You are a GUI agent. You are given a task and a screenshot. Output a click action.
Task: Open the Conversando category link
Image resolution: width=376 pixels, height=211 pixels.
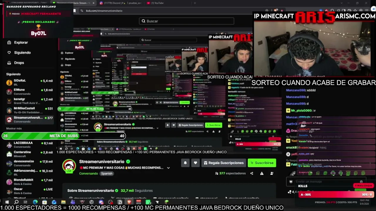tap(88, 173)
